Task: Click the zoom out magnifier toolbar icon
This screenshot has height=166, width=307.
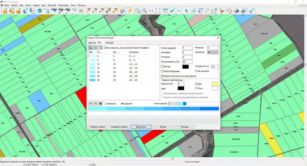Action: pyautogui.click(x=137, y=11)
